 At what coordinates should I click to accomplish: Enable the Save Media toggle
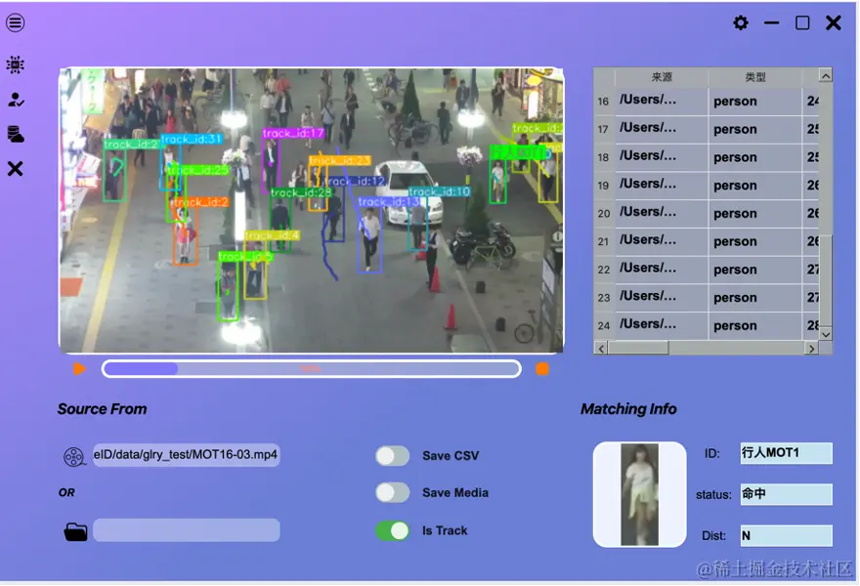pyautogui.click(x=393, y=493)
